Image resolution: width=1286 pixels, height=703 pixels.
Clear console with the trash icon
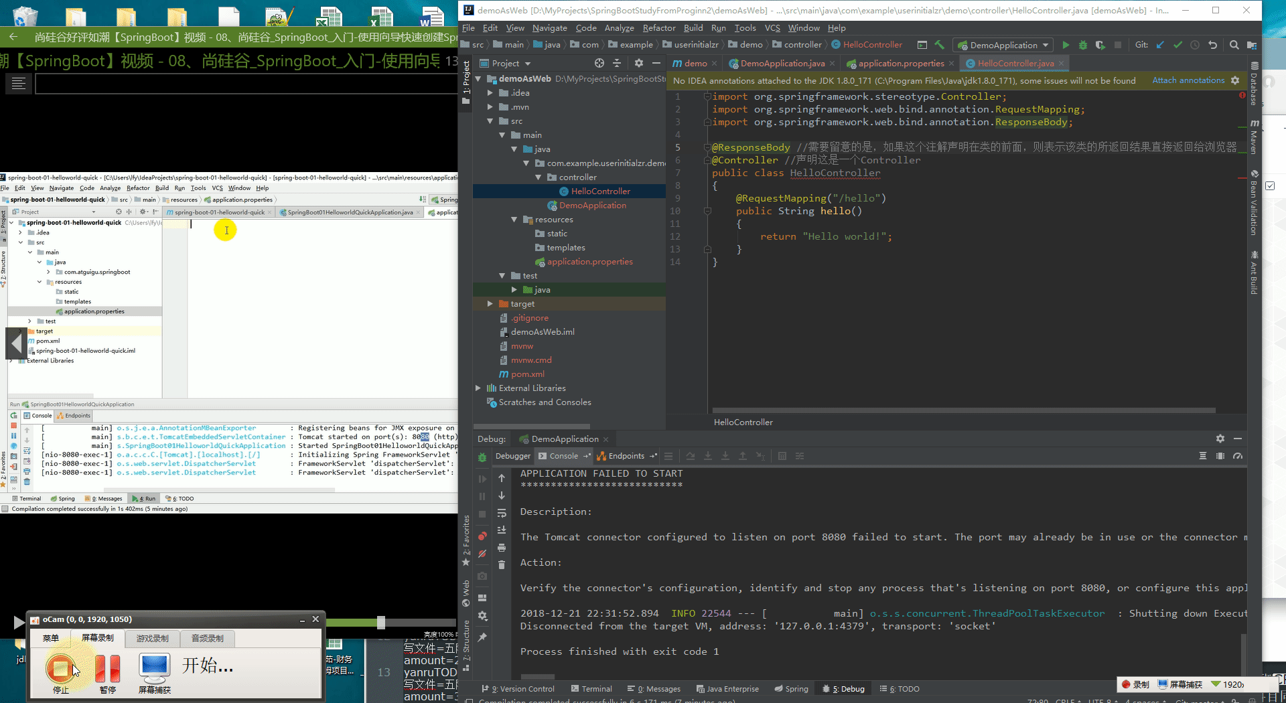[502, 565]
